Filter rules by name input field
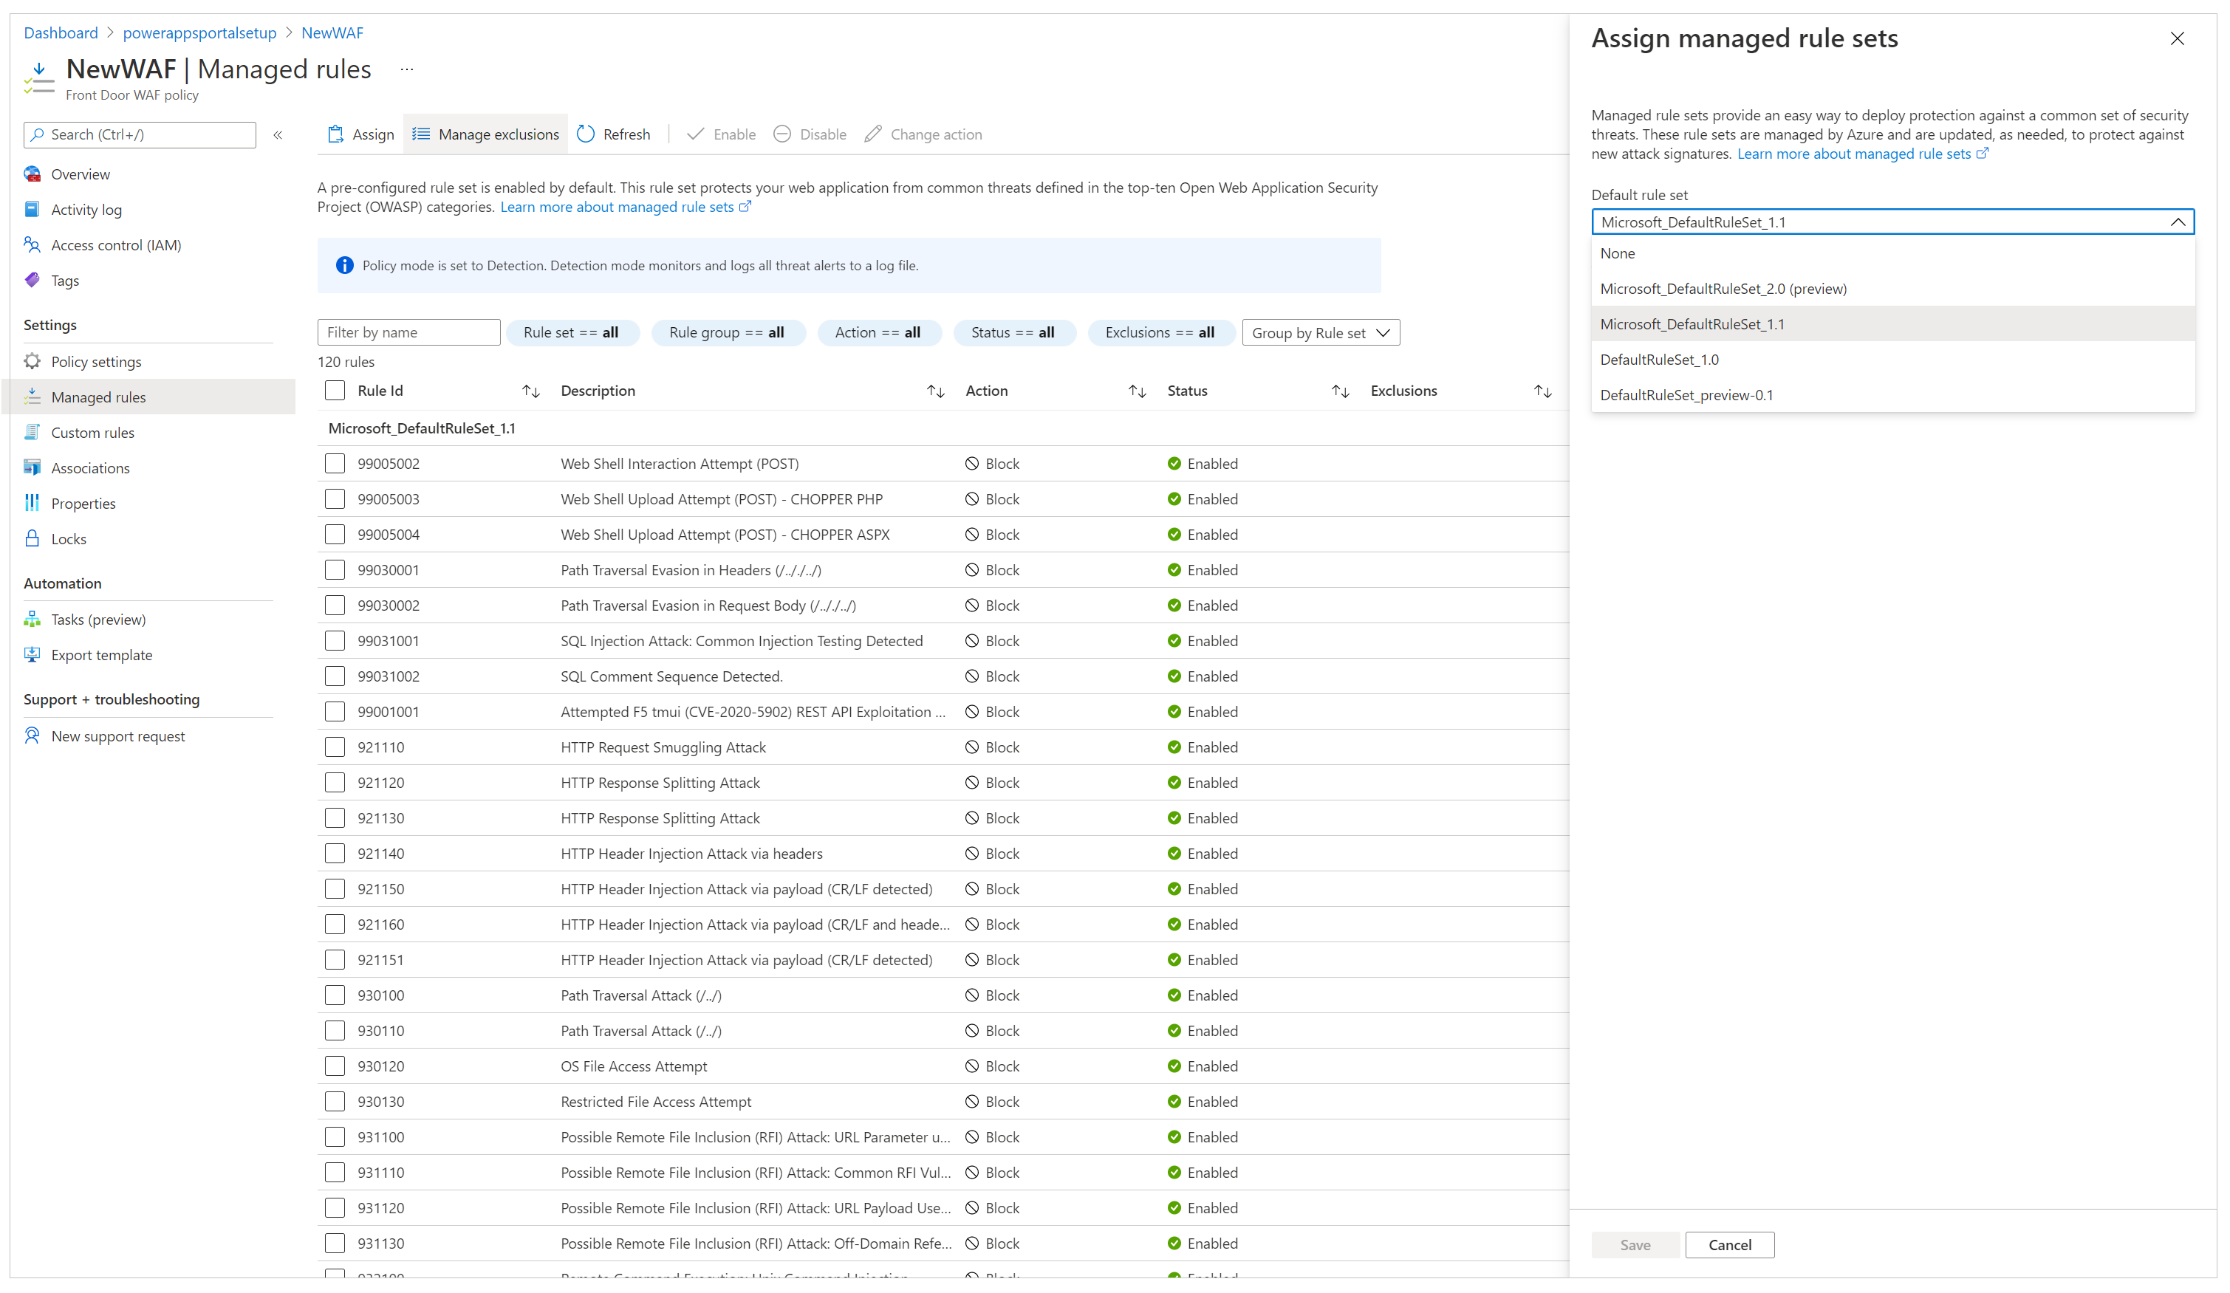The width and height of the screenshot is (2230, 1293). tap(406, 331)
